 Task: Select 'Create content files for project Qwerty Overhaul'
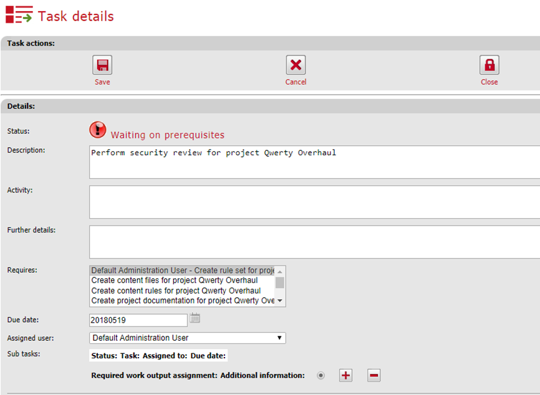(x=175, y=280)
